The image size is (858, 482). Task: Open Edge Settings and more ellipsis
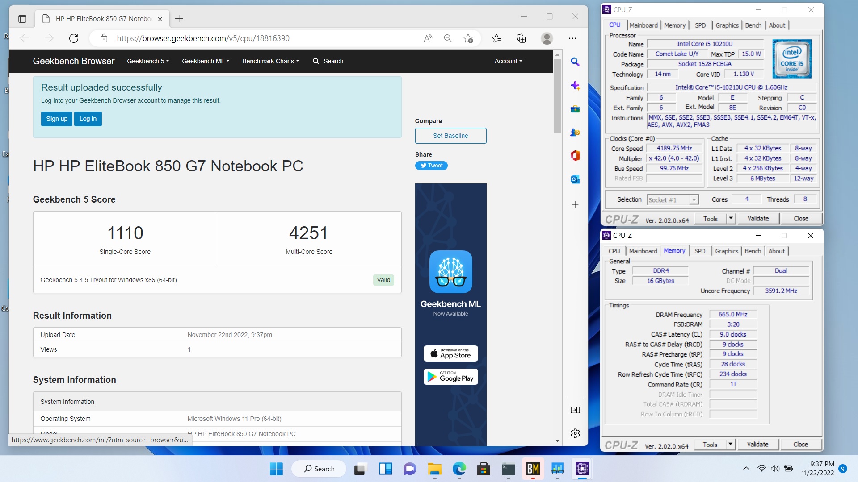(x=572, y=38)
